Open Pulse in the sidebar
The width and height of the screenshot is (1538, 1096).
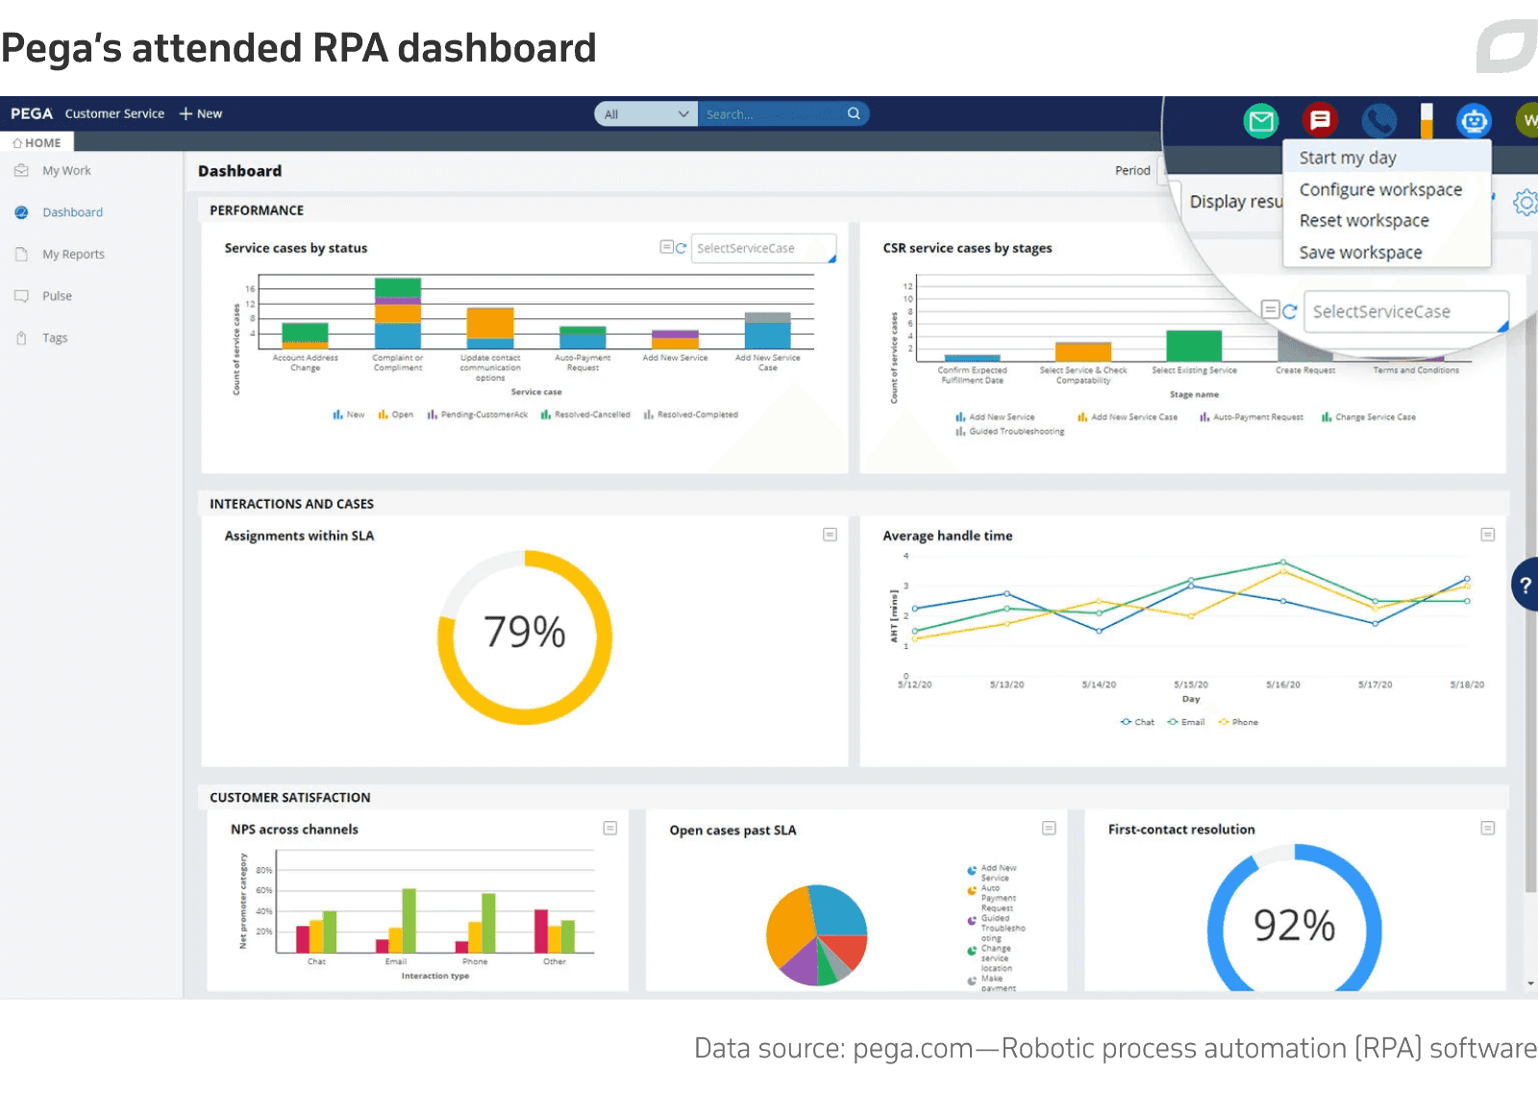click(x=57, y=296)
